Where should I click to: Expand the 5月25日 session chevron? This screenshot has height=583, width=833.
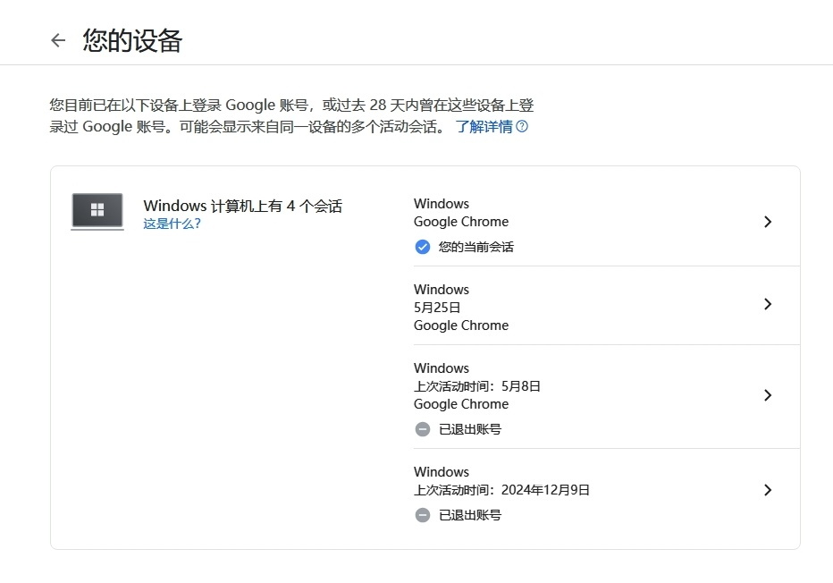(x=767, y=304)
